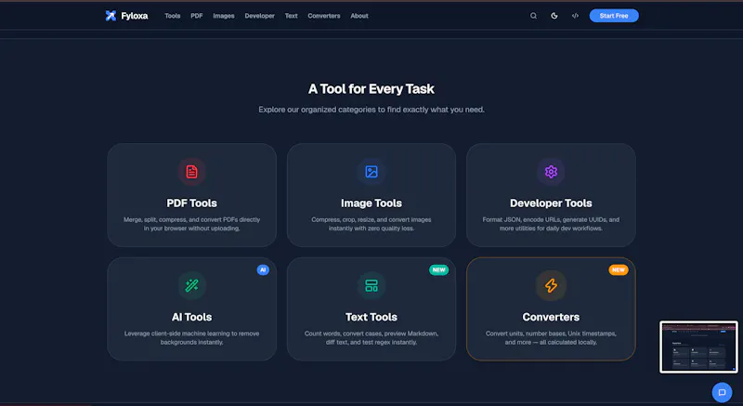Click 'Leverage client-side machine learning' description
743x406 pixels.
point(191,338)
